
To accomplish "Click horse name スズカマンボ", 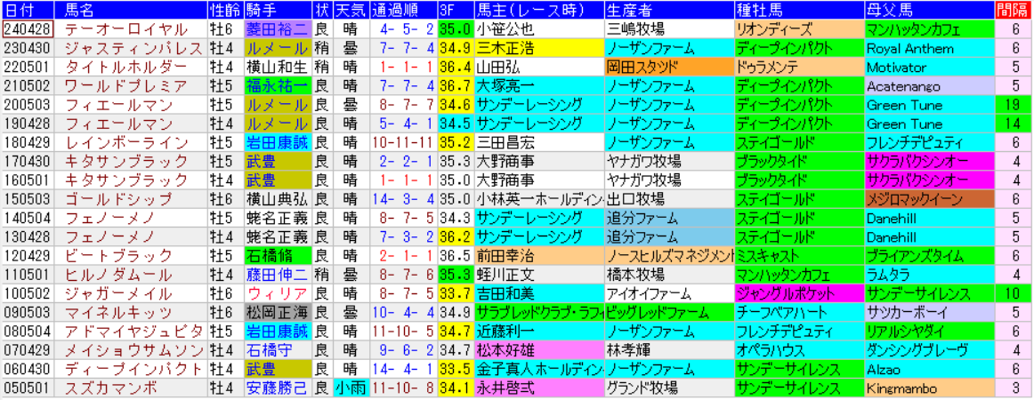I will pos(117,388).
